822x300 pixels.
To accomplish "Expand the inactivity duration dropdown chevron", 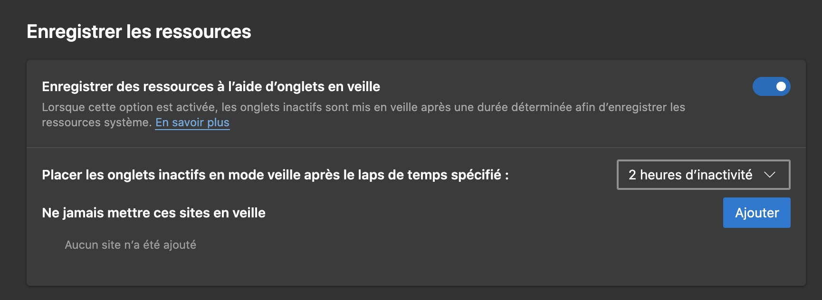I will pyautogui.click(x=770, y=175).
